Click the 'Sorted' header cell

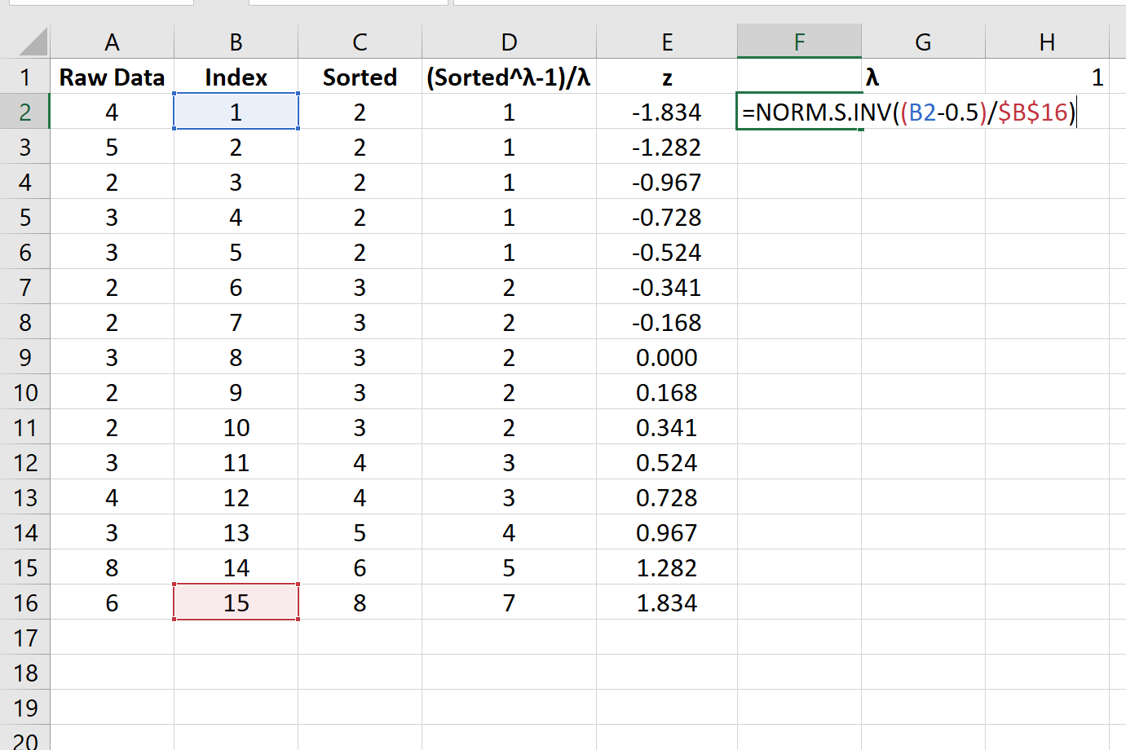click(x=360, y=77)
